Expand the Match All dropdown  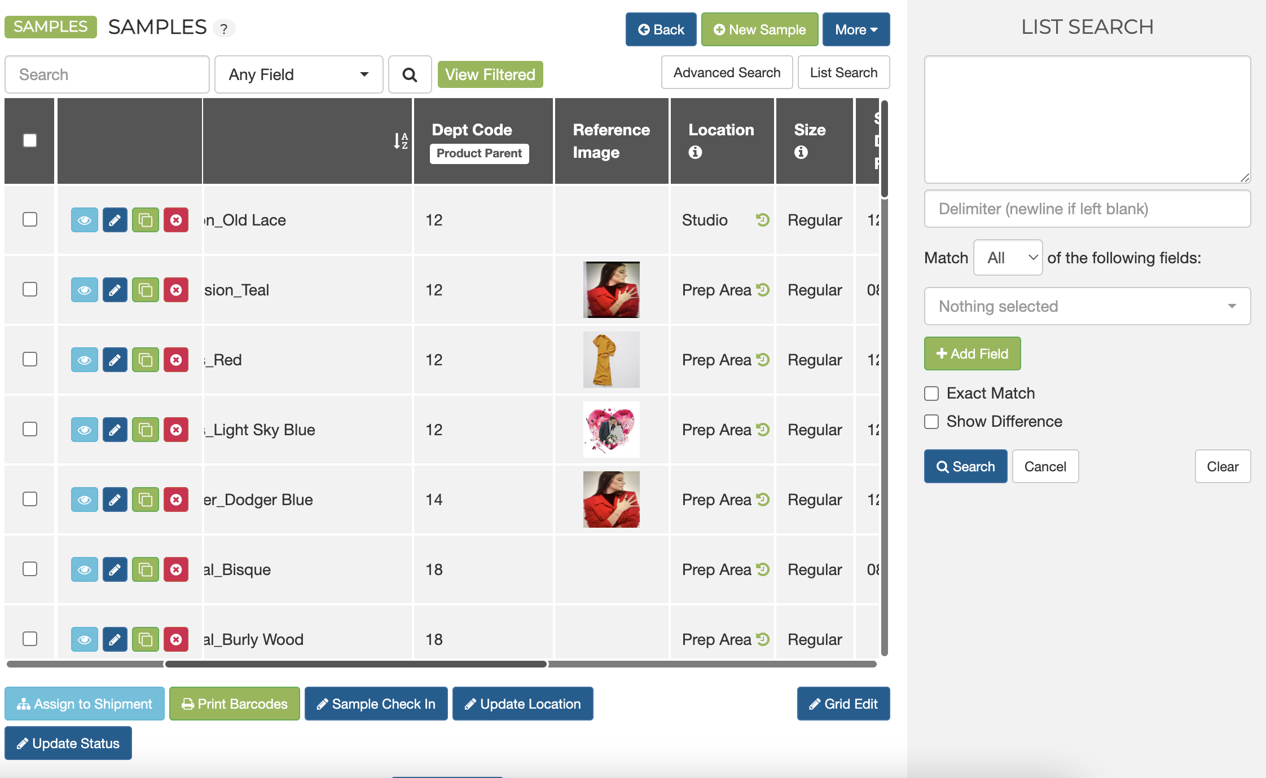coord(1008,258)
